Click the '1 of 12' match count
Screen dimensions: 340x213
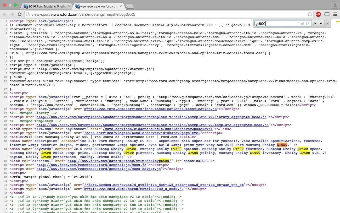(303, 24)
